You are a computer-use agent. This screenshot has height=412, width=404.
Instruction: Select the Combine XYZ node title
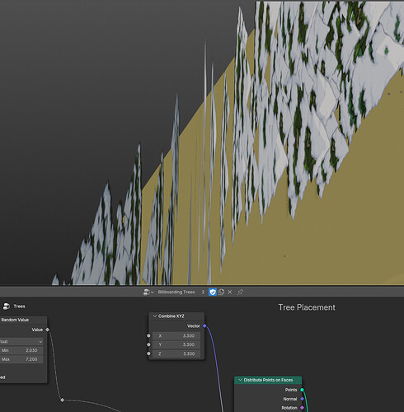point(171,316)
